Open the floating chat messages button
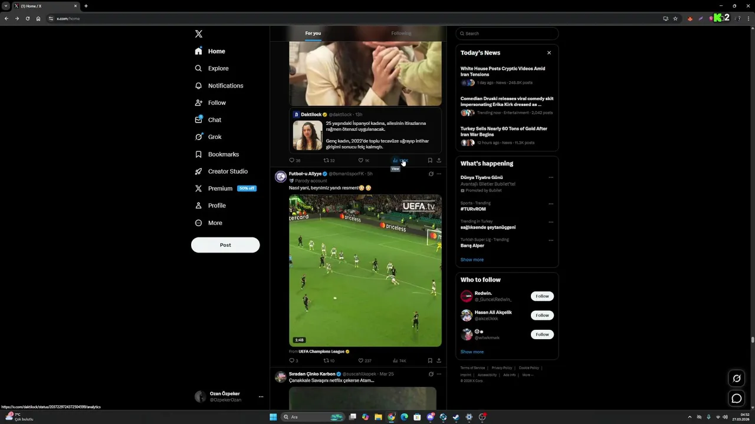 tap(737, 399)
